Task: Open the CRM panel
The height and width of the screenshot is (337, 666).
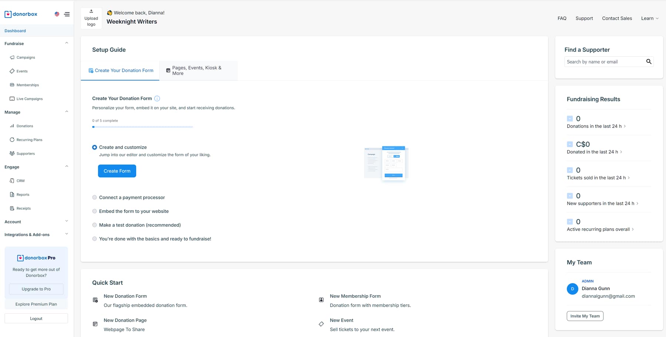Action: point(20,181)
